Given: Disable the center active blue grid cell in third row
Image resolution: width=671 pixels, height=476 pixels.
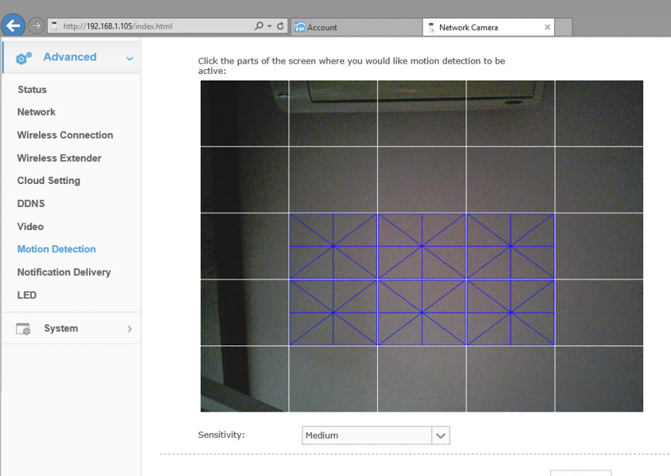Looking at the screenshot, I should pyautogui.click(x=422, y=246).
